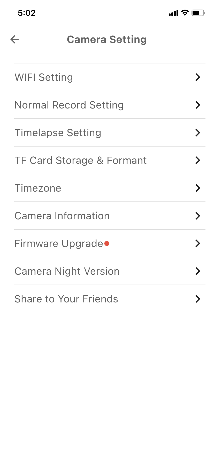
Task: Open Normal Record Setting
Action: [x=69, y=105]
